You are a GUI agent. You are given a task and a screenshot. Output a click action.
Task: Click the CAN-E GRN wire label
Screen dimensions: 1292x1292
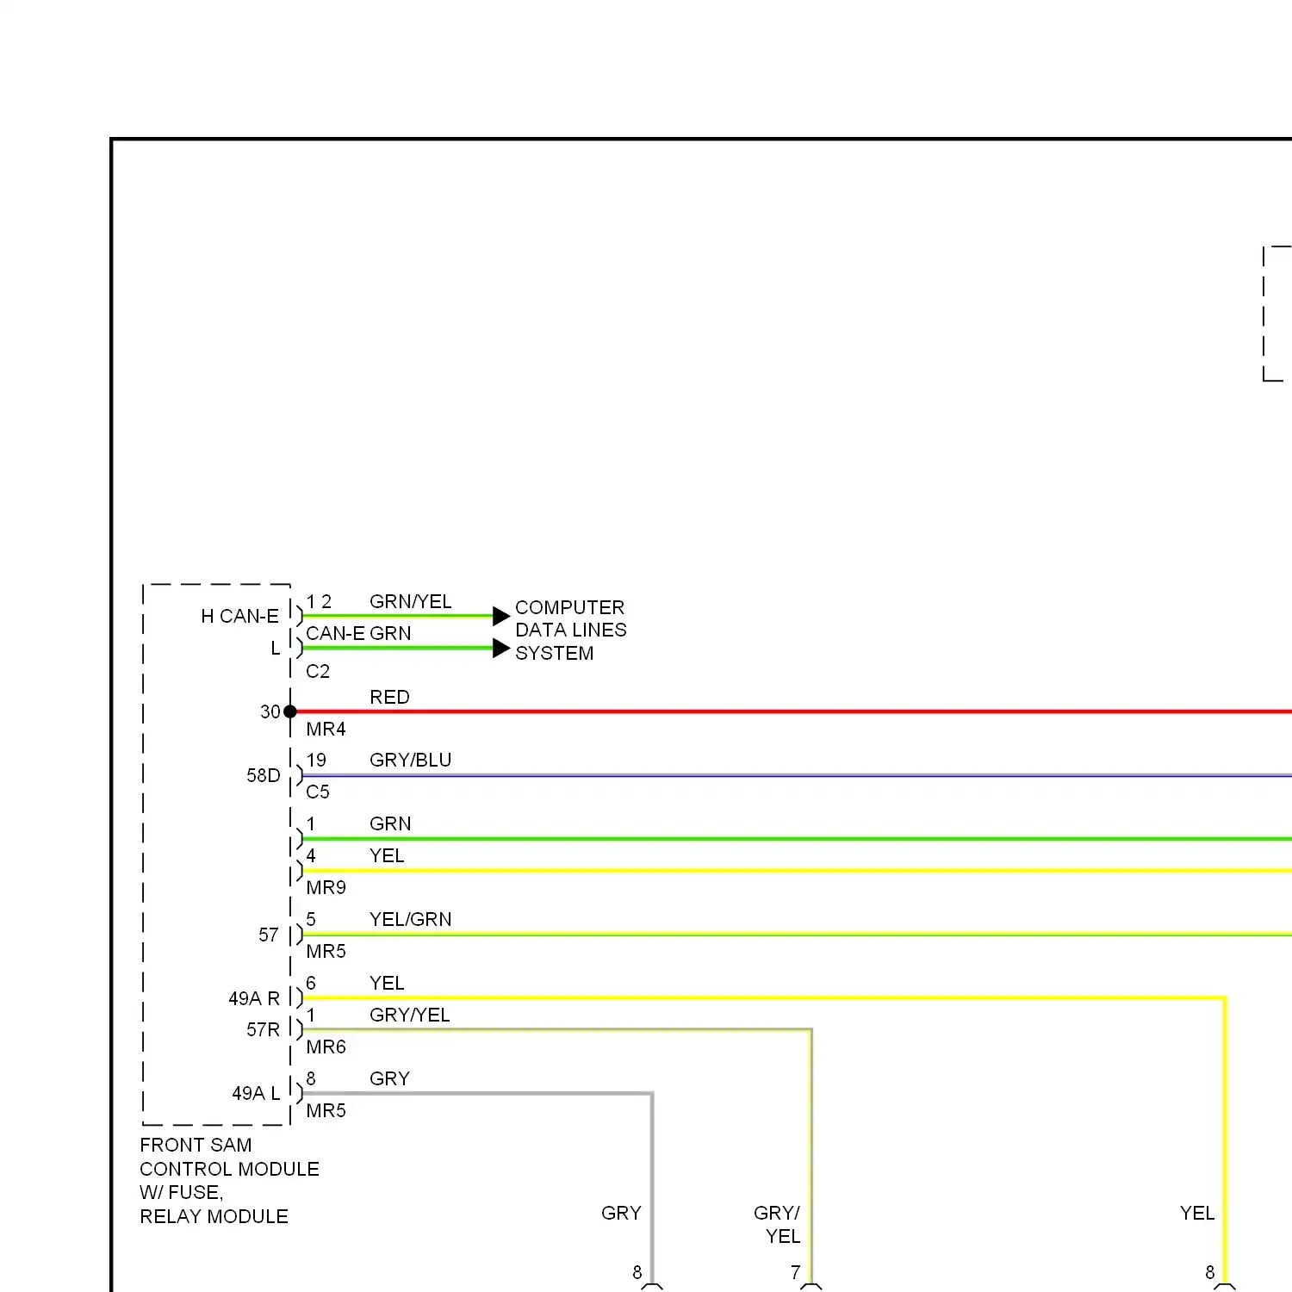(358, 633)
